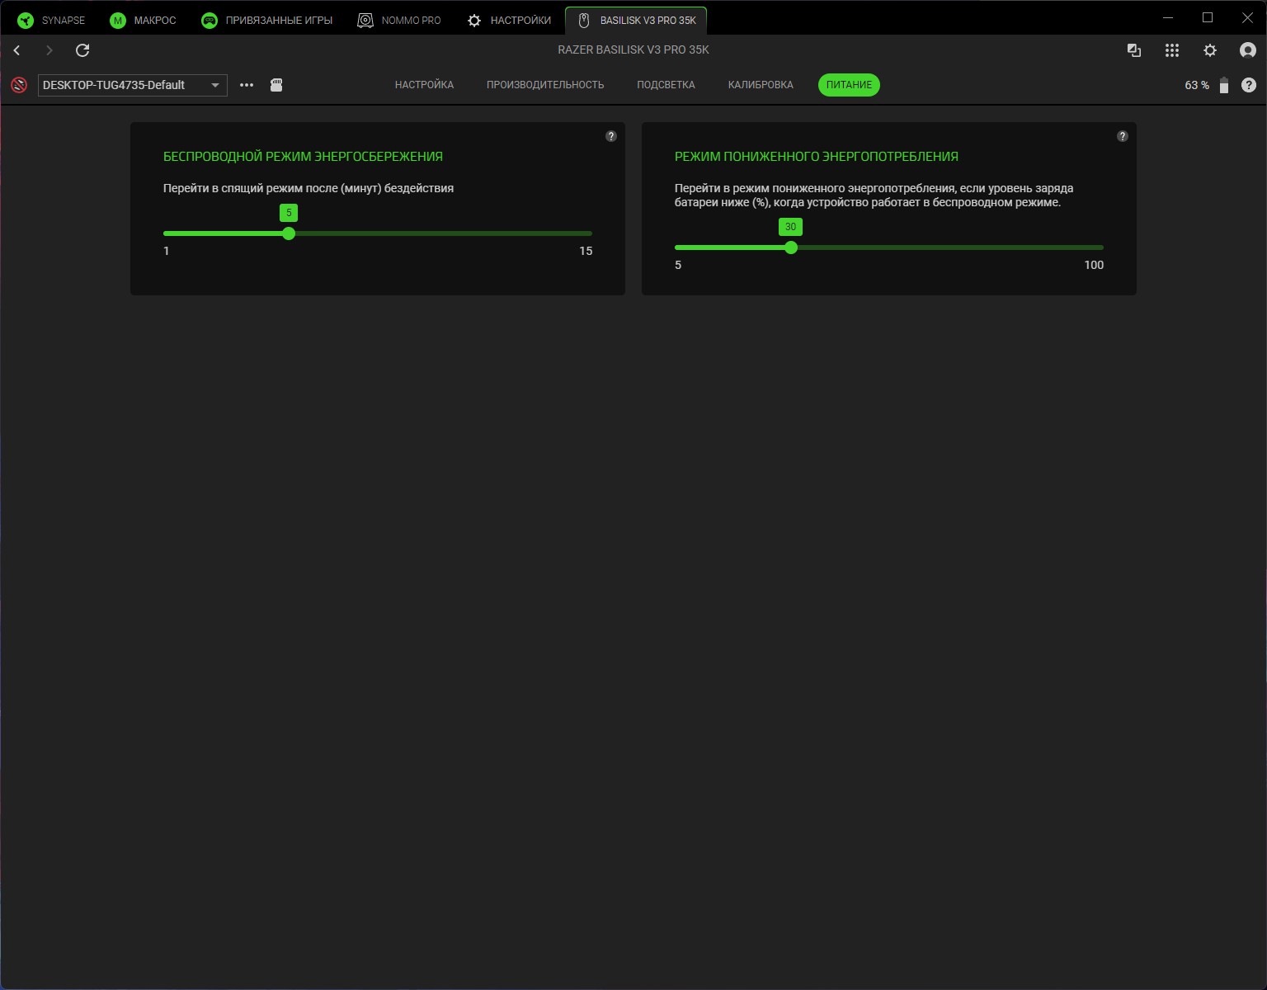Go back with the left arrow
The width and height of the screenshot is (1267, 990).
16,50
